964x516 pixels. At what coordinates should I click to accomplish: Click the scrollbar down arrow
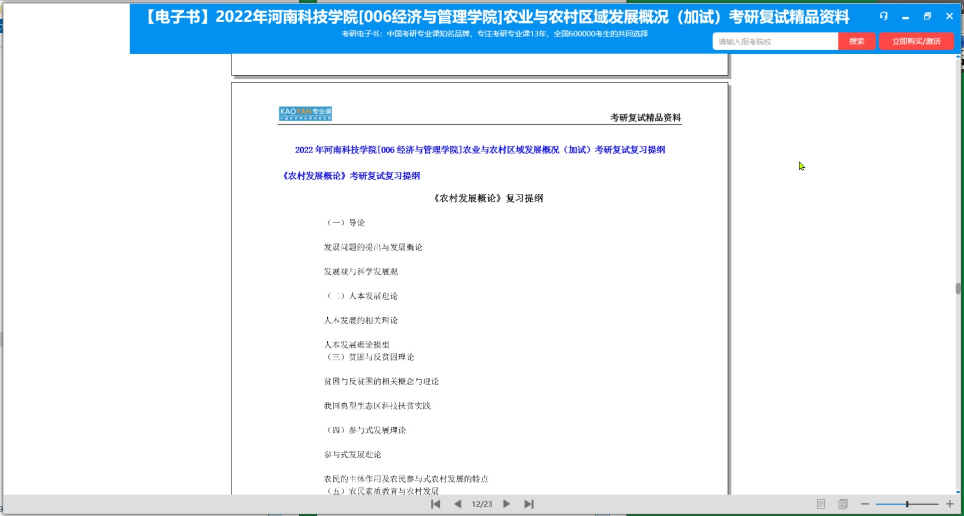click(958, 492)
